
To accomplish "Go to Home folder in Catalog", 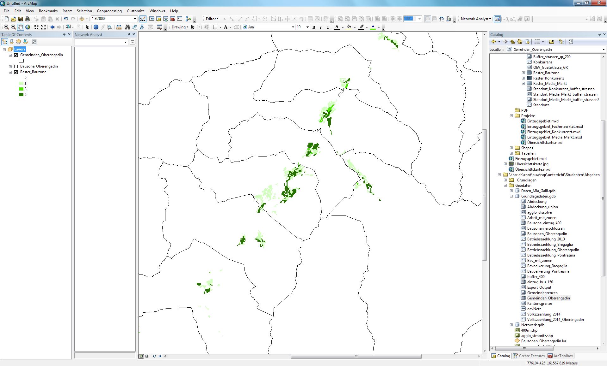I will pyautogui.click(x=519, y=42).
